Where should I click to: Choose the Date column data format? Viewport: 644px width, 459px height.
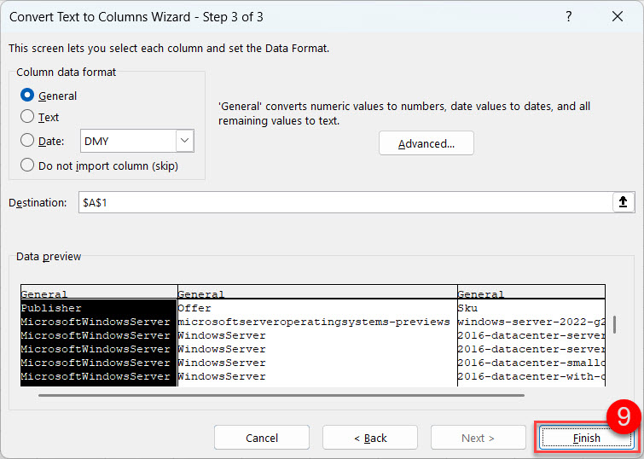27,141
